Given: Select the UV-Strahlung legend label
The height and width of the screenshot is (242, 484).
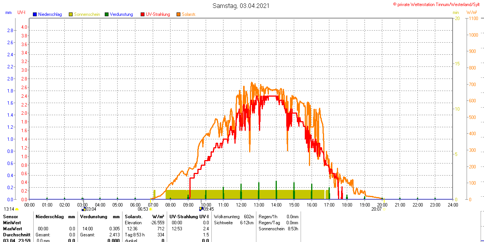Looking at the screenshot, I should pos(158,14).
